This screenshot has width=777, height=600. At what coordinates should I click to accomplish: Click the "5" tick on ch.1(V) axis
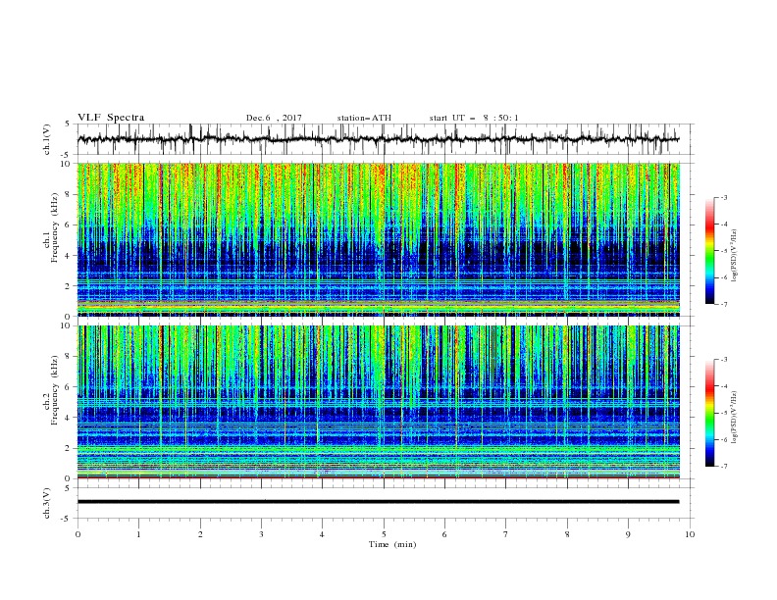click(x=68, y=125)
